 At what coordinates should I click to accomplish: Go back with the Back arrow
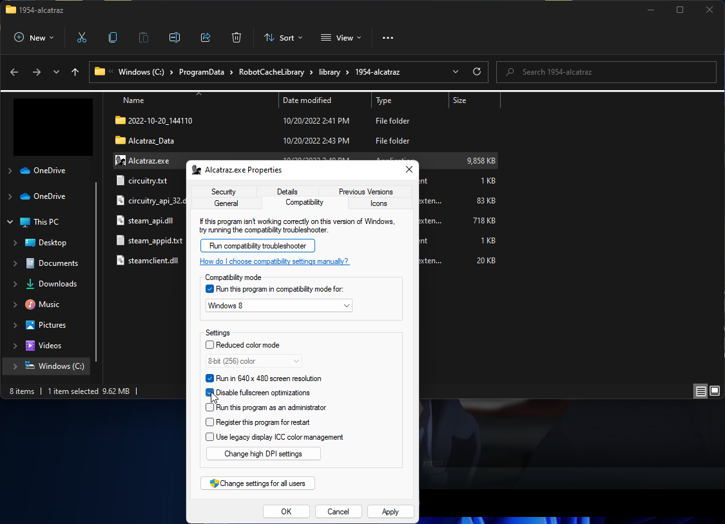tap(14, 72)
